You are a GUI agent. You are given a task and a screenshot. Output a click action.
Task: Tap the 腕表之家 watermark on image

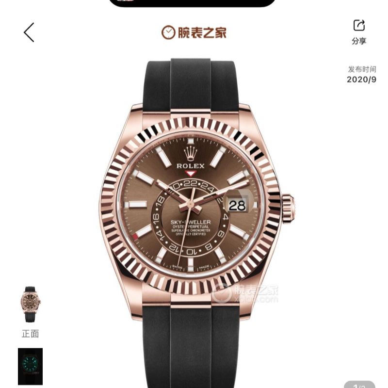tap(245, 293)
